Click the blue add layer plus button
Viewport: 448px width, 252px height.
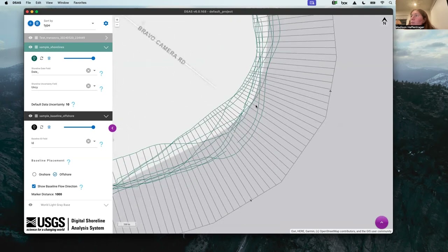tap(30, 23)
